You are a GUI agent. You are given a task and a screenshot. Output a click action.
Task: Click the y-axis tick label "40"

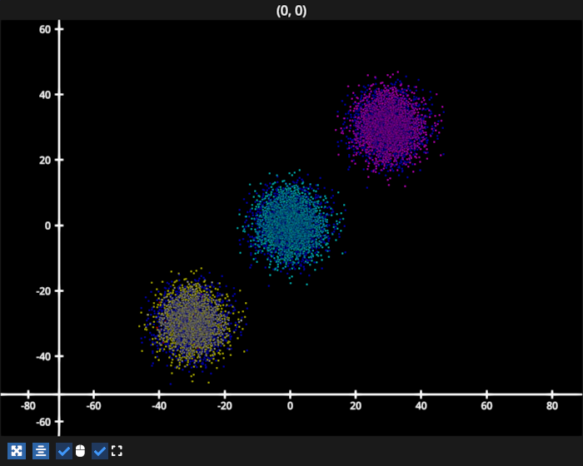tap(45, 95)
